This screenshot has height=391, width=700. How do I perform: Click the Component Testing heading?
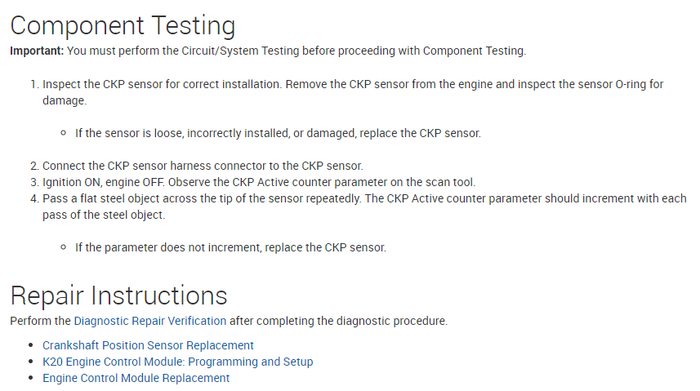[123, 26]
